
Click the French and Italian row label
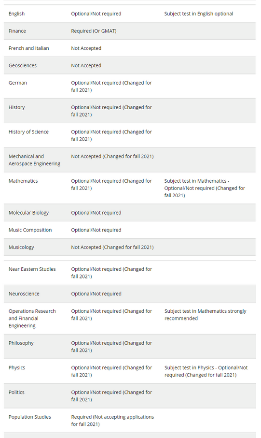tap(29, 48)
